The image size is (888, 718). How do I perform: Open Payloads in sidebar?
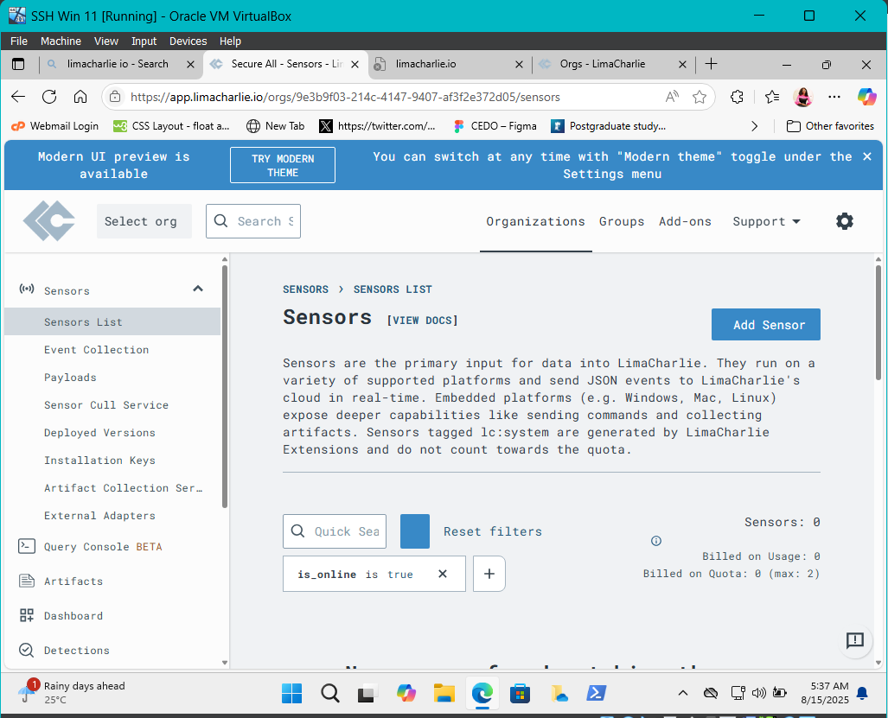coord(70,378)
